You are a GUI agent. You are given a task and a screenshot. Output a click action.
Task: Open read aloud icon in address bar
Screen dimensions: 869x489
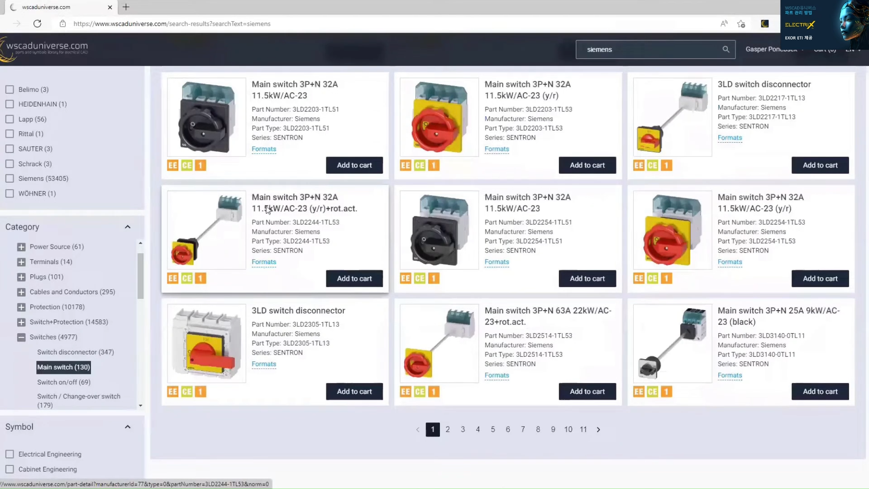(724, 24)
